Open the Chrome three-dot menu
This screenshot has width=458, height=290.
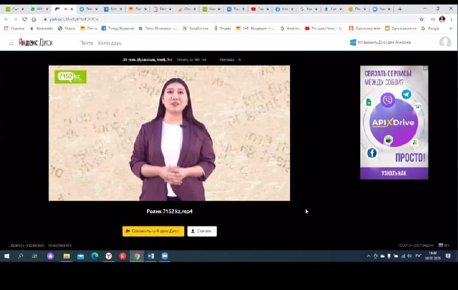[x=451, y=19]
